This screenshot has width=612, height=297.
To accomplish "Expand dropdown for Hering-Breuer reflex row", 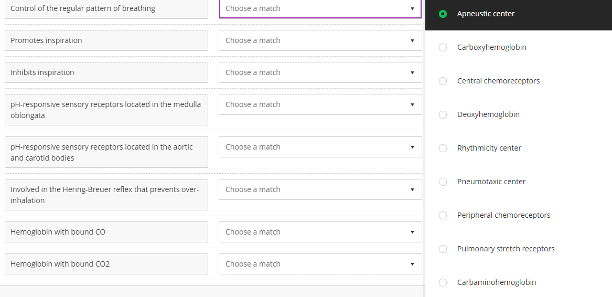I will tap(320, 189).
